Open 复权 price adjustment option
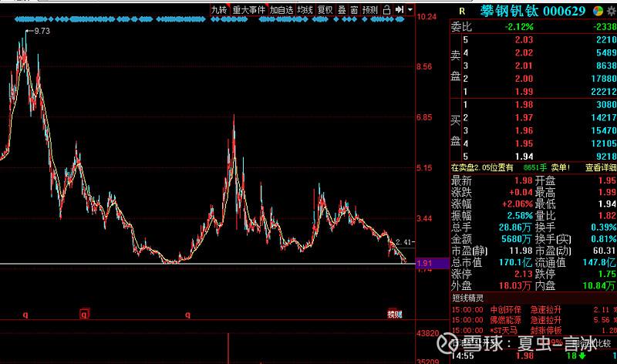Viewport: 617px width, 364px height. pyautogui.click(x=325, y=10)
